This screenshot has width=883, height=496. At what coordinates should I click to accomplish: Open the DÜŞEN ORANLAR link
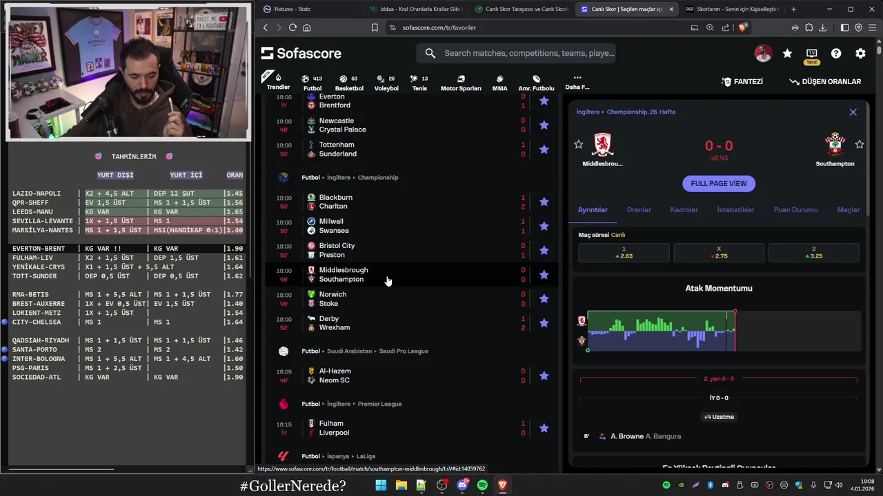[x=825, y=81]
